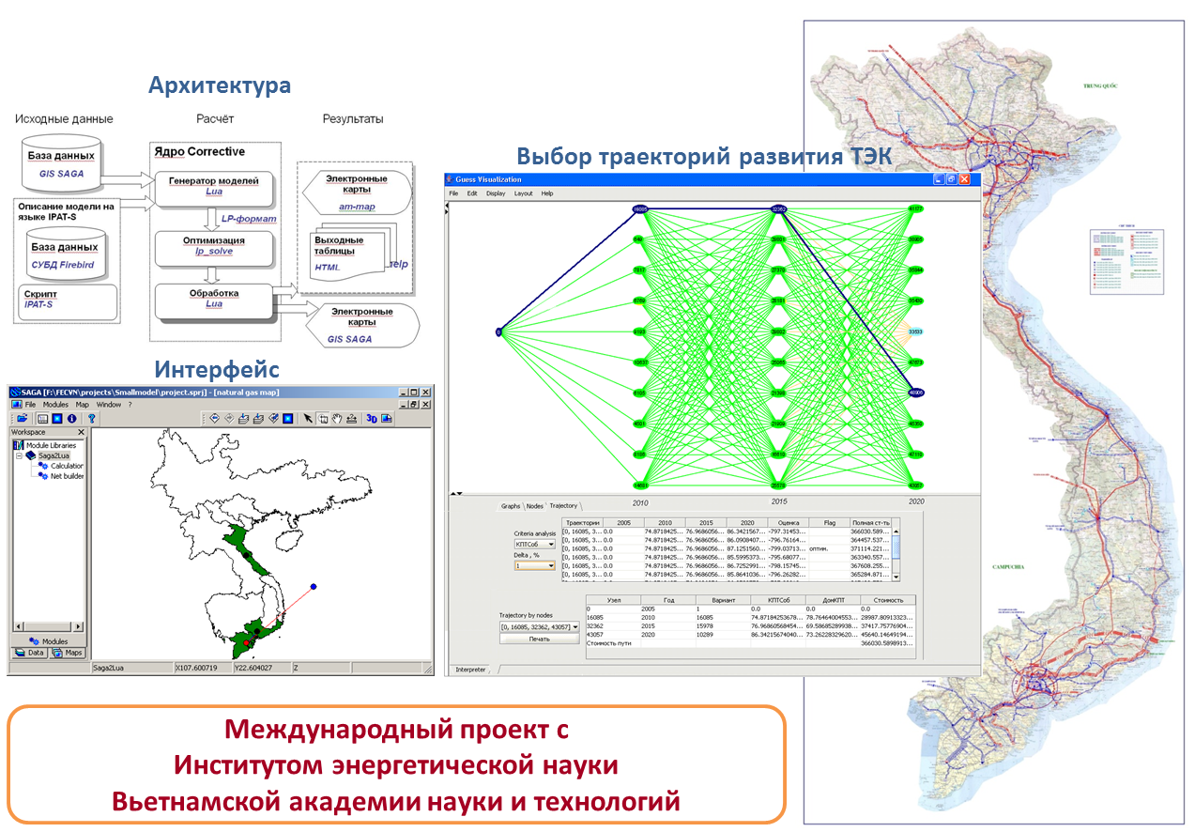Click the blue help question mark icon
The width and height of the screenshot is (1195, 832).
(92, 418)
